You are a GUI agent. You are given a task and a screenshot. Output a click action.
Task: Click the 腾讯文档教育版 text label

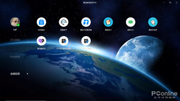point(86,30)
